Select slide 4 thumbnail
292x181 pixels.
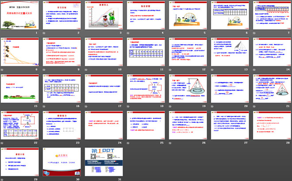point(146,15)
